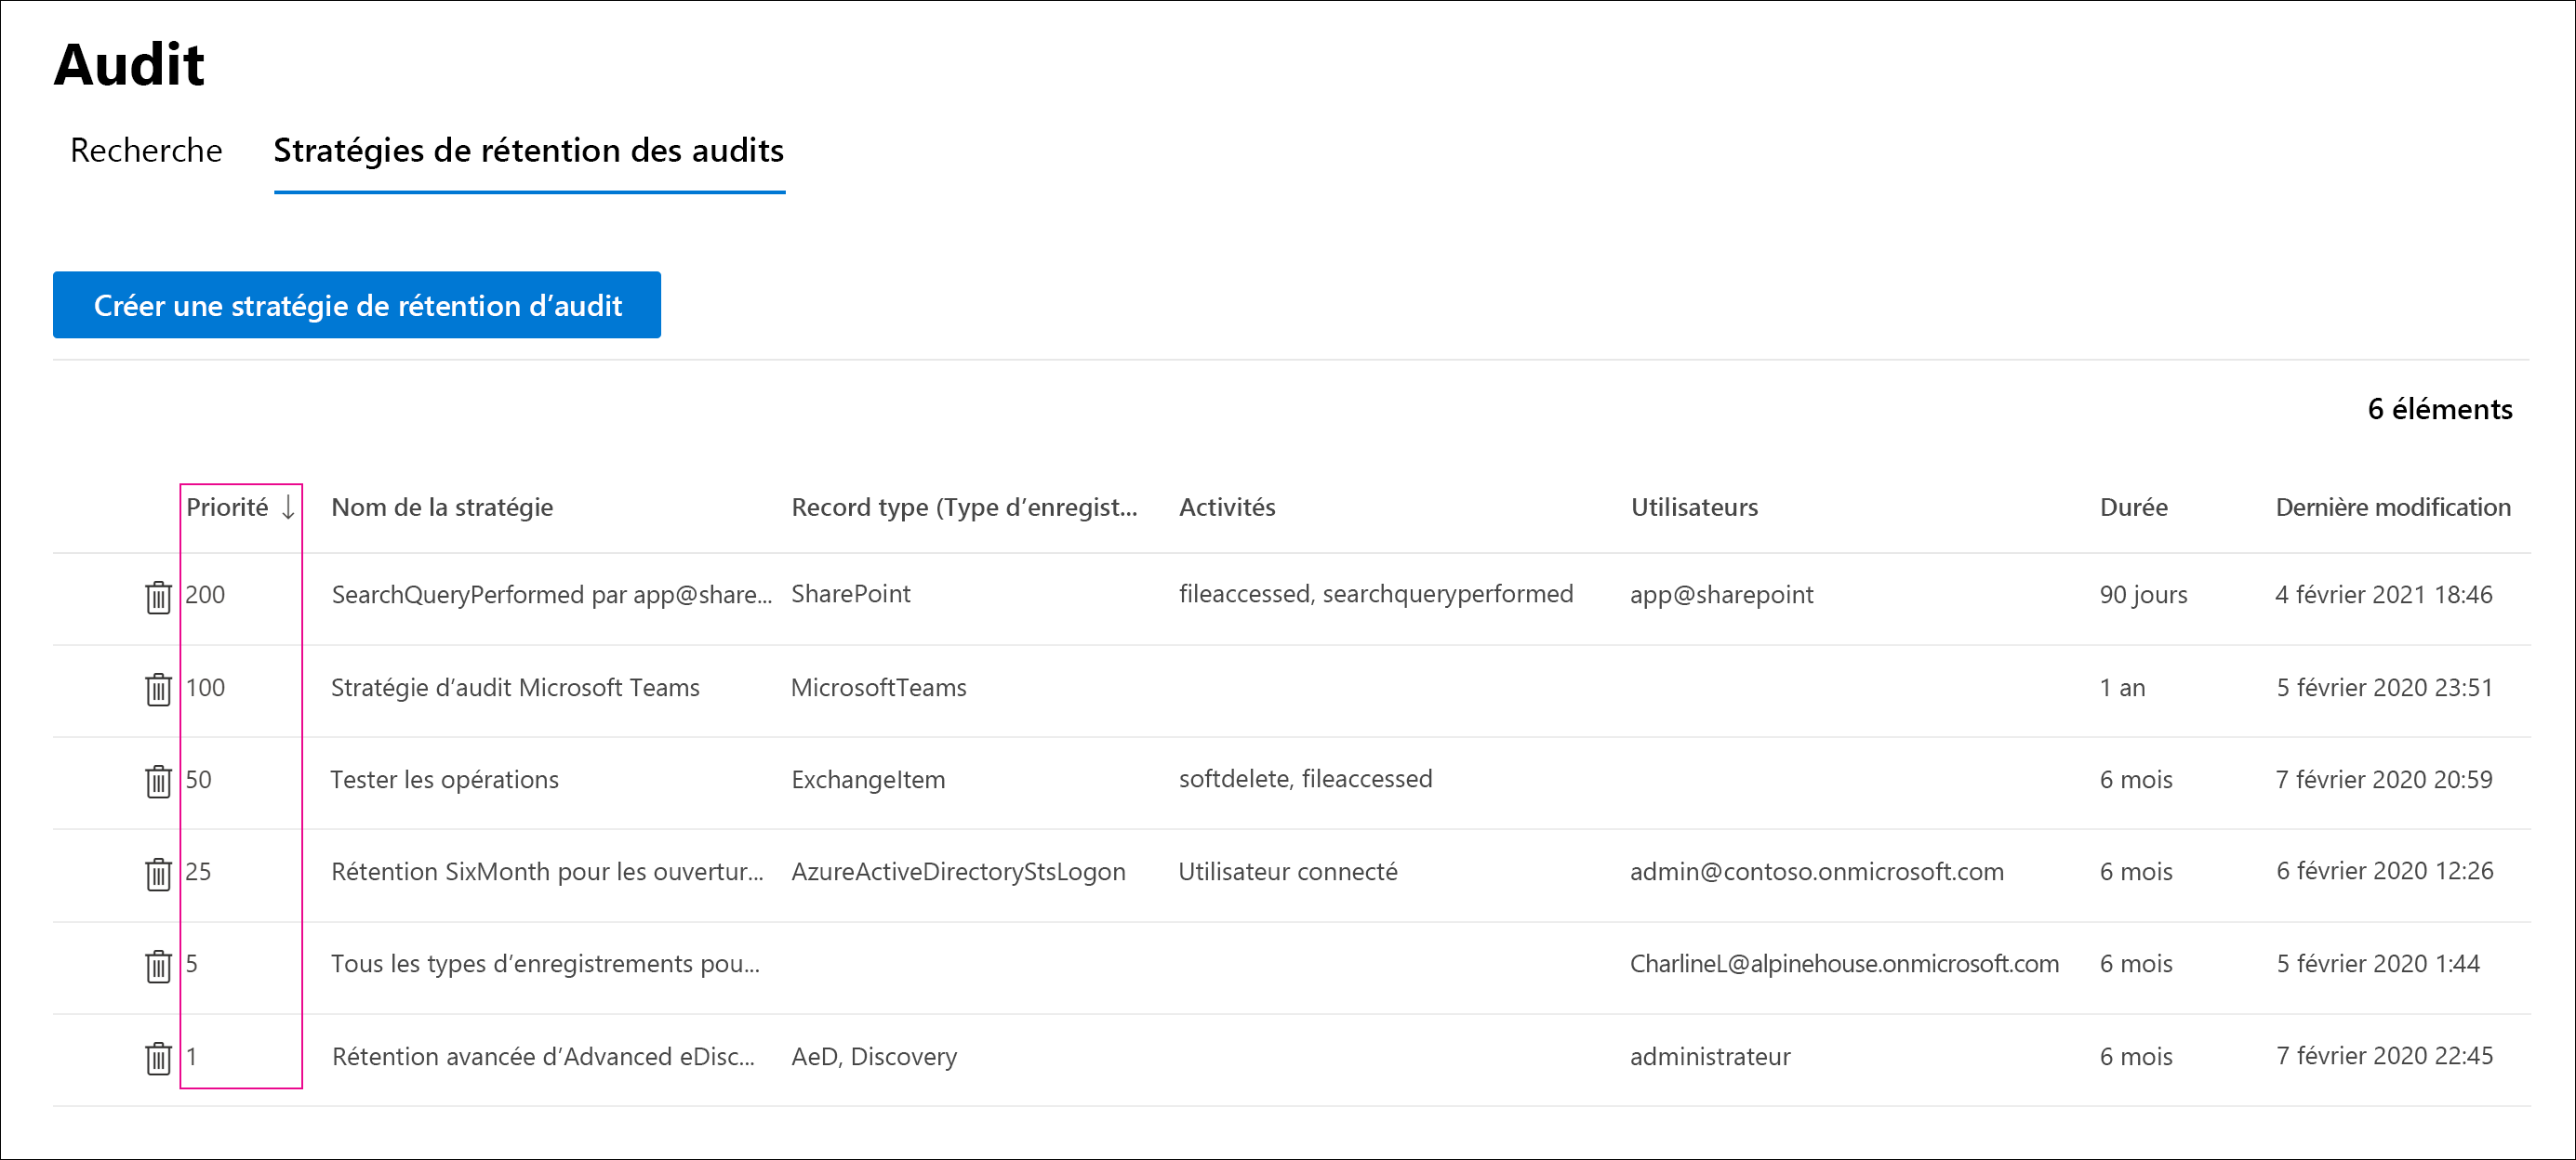Switch to the Recherche tab
The height and width of the screenshot is (1160, 2576).
point(146,150)
